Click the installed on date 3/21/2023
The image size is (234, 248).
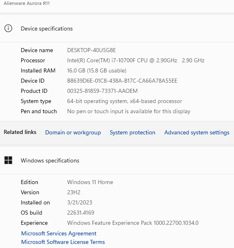[79, 202]
